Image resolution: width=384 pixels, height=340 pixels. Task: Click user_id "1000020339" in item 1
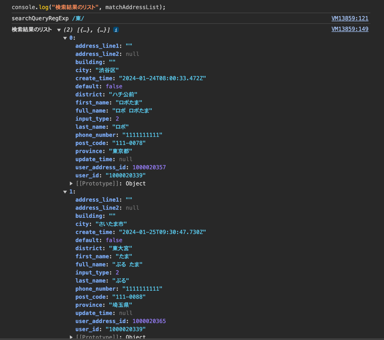click(x=126, y=329)
